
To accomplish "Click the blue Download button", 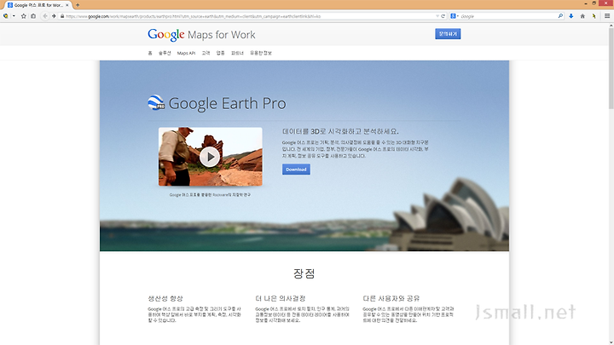I will (x=296, y=170).
